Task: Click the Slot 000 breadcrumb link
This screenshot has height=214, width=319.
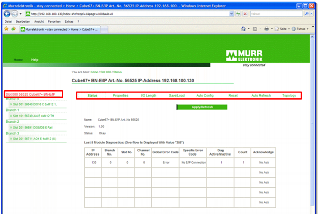Action: click(106, 72)
